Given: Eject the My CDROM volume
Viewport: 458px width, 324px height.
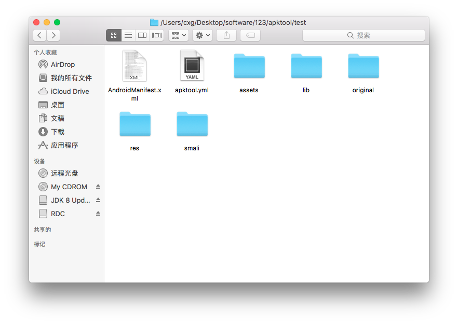Looking at the screenshot, I should (98, 187).
